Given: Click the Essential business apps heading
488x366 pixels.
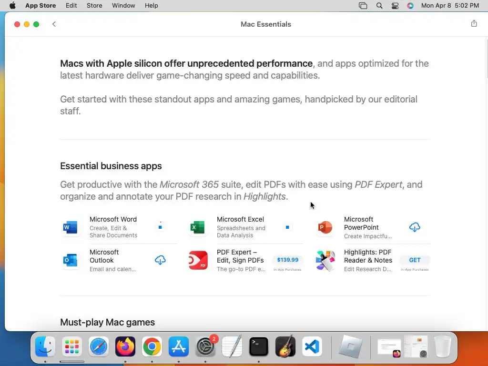Looking at the screenshot, I should (x=111, y=166).
